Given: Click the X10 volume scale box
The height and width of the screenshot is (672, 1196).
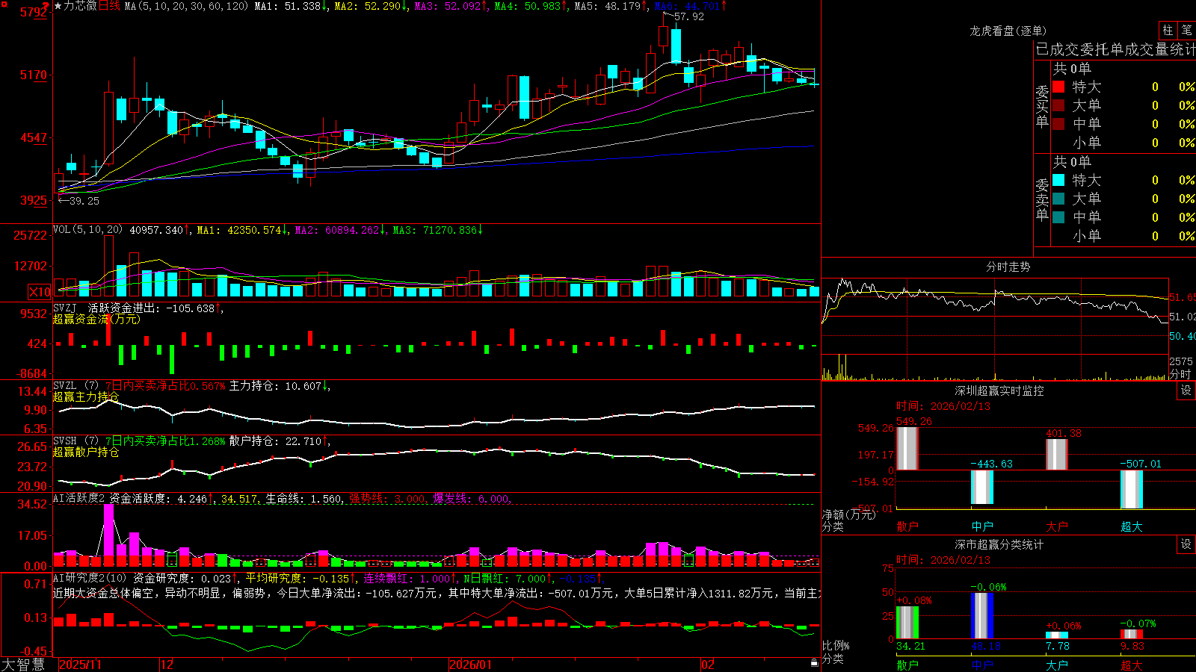Looking at the screenshot, I should click(40, 292).
